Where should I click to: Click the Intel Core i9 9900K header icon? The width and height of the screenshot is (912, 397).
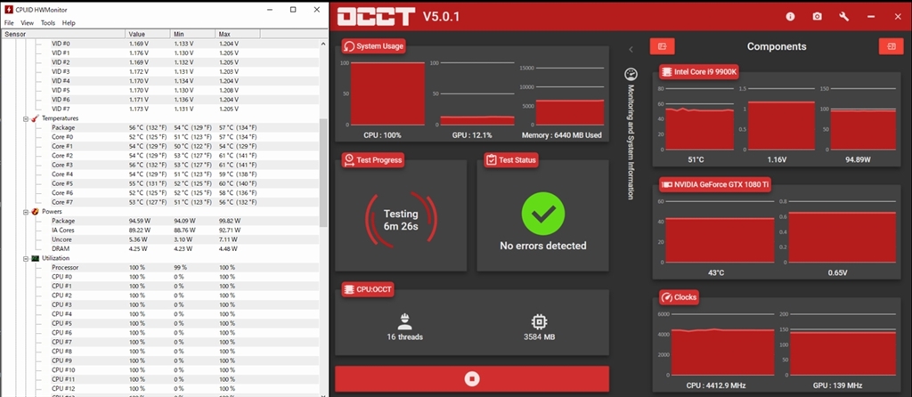point(666,72)
